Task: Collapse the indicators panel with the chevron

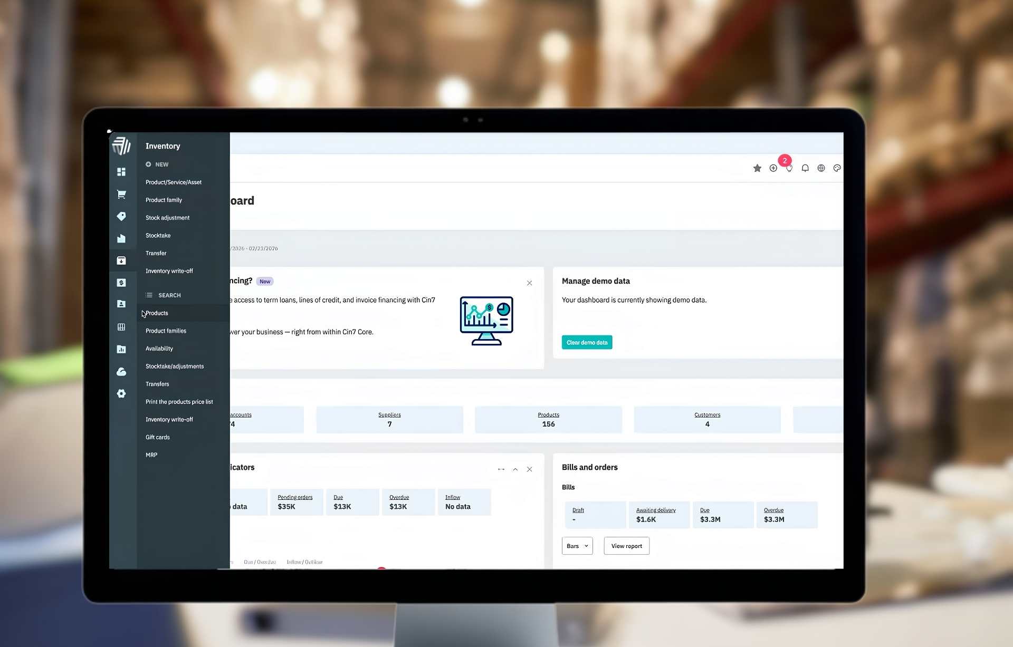Action: pos(515,469)
